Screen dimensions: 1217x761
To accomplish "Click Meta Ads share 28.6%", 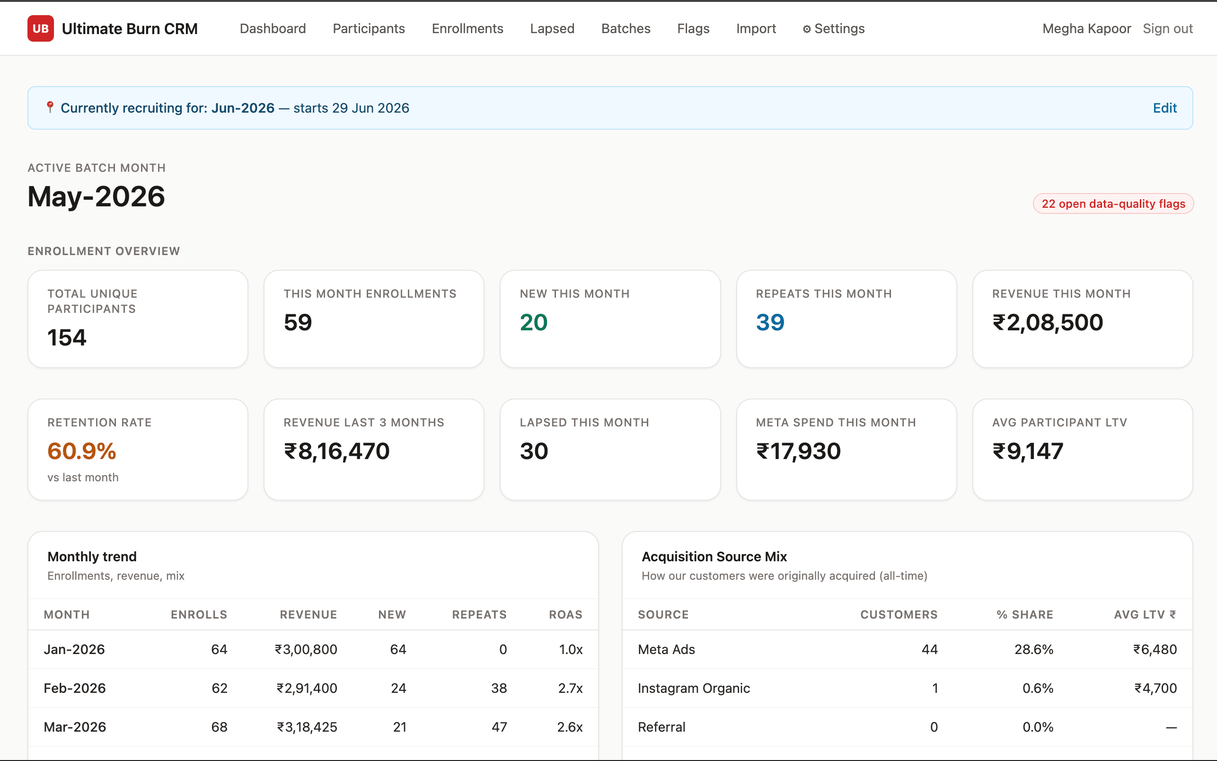I will click(1033, 649).
